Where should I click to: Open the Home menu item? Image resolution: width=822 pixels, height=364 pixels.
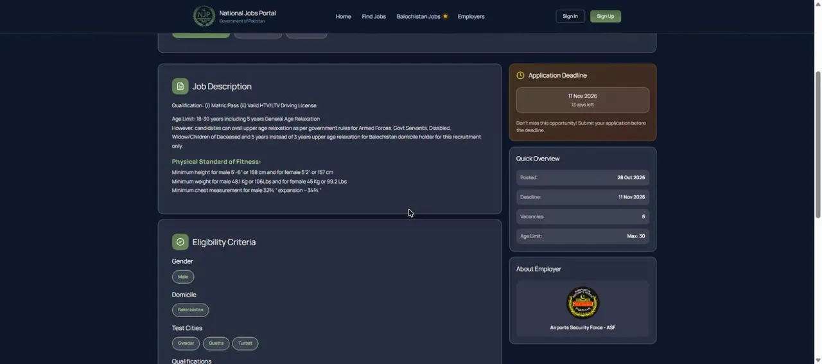343,17
